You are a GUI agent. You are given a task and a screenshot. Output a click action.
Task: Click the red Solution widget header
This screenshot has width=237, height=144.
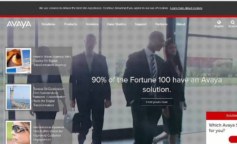pos(222,116)
